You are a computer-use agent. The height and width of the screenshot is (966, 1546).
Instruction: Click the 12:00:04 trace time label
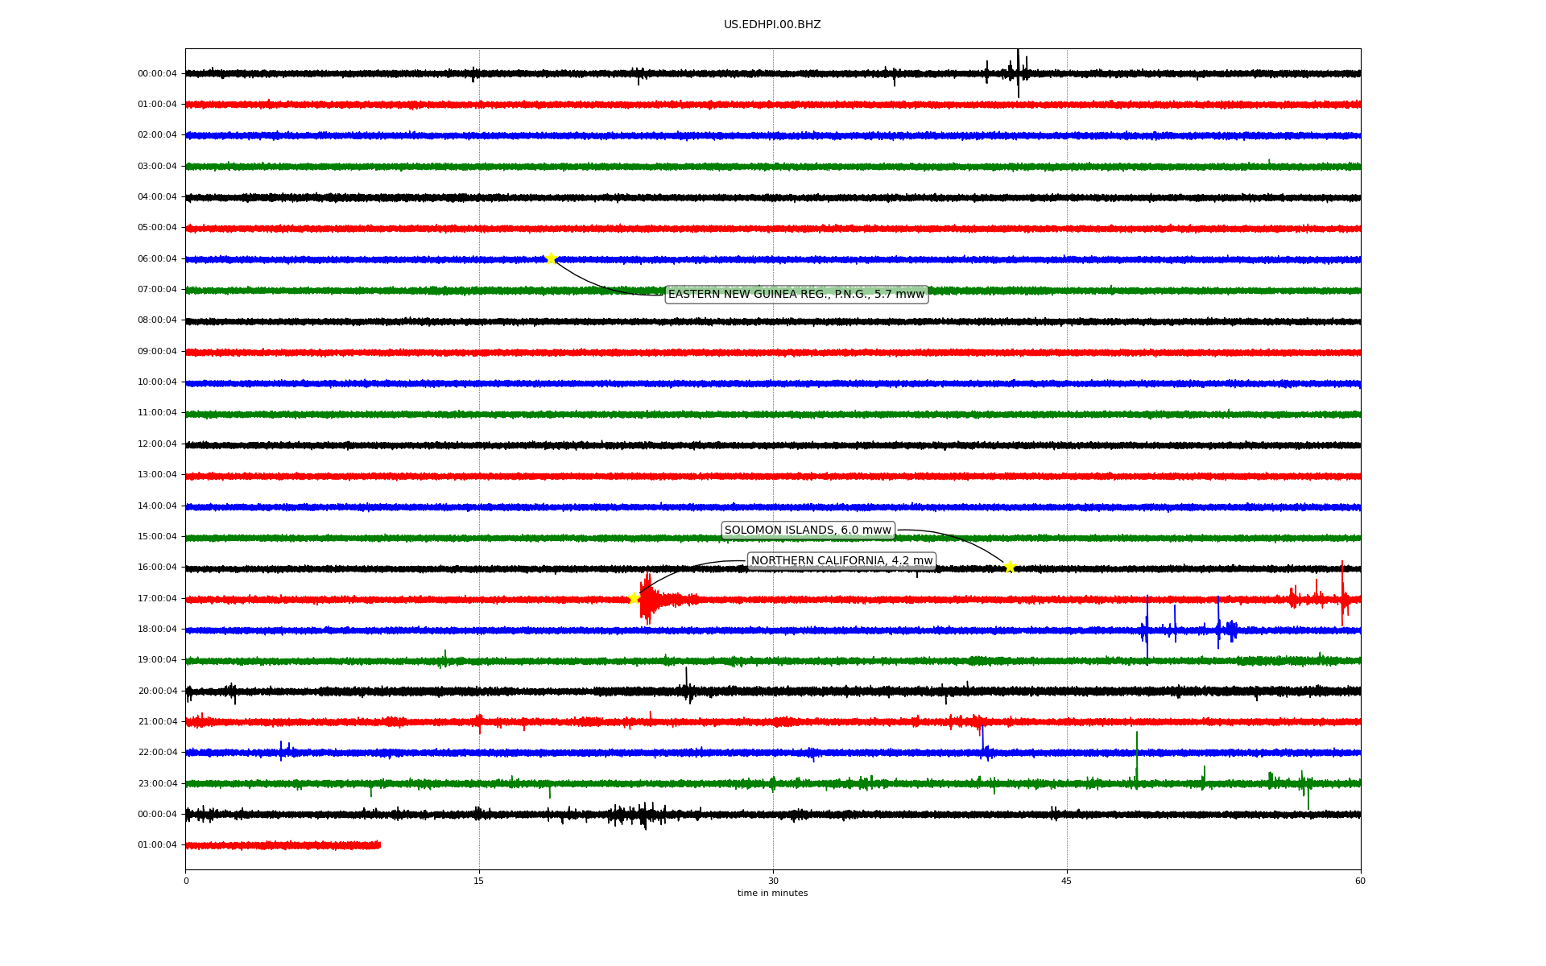tap(157, 444)
